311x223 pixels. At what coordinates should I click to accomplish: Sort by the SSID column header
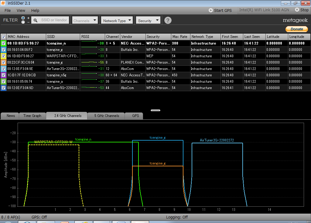click(x=63, y=37)
